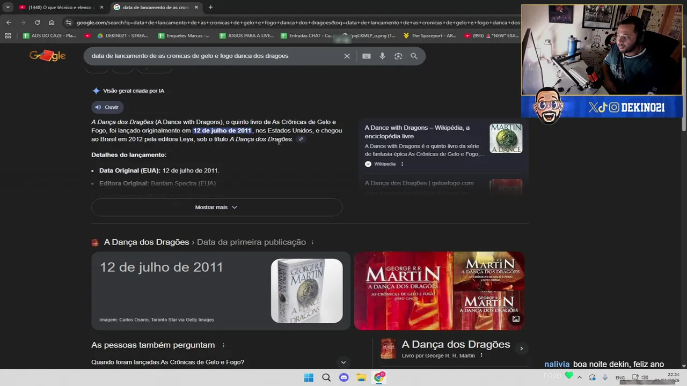Open Windows taskbar Search
Image resolution: width=687 pixels, height=386 pixels.
click(326, 377)
